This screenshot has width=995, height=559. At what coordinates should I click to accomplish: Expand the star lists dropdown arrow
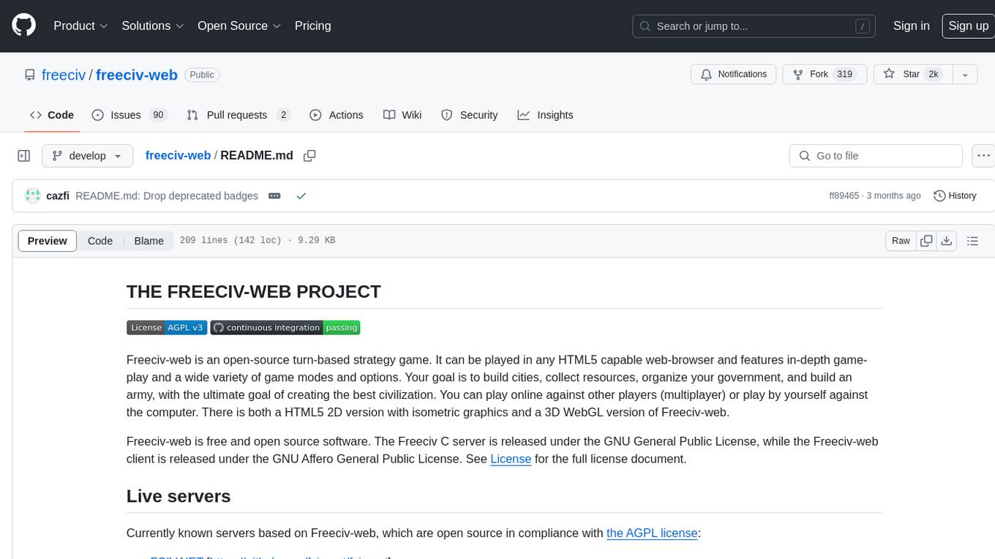coord(965,74)
